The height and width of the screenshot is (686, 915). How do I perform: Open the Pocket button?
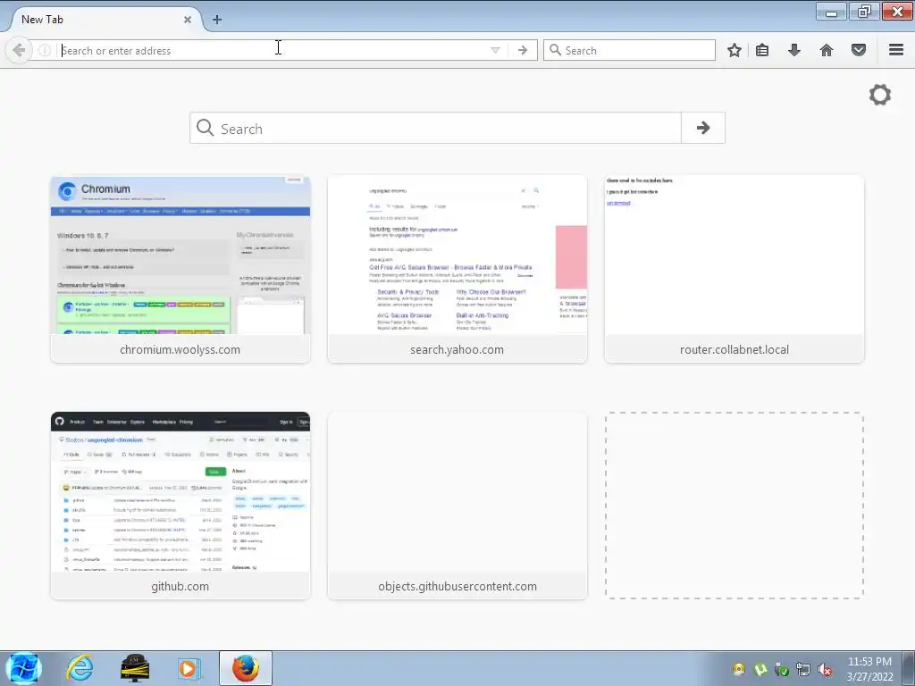858,50
